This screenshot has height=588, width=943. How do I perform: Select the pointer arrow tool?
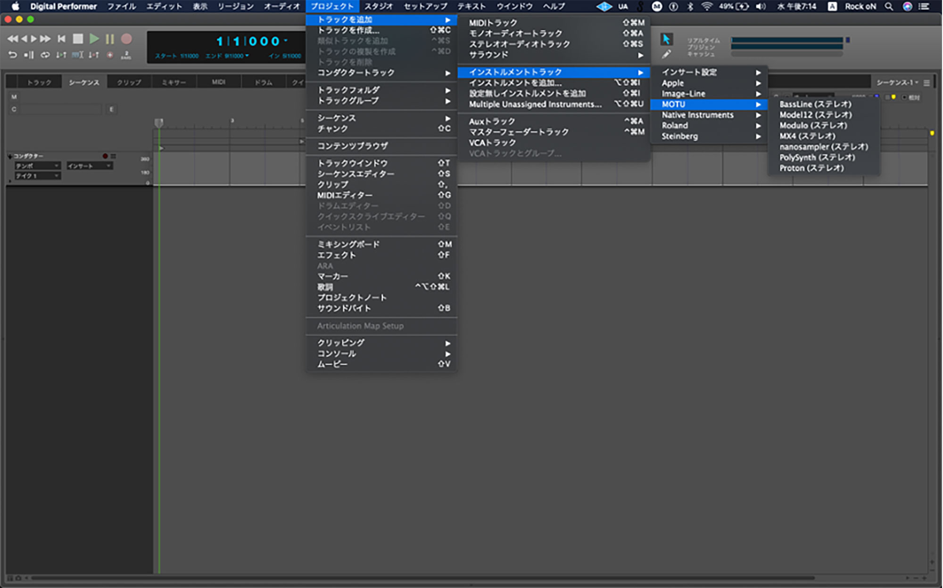[x=666, y=39]
